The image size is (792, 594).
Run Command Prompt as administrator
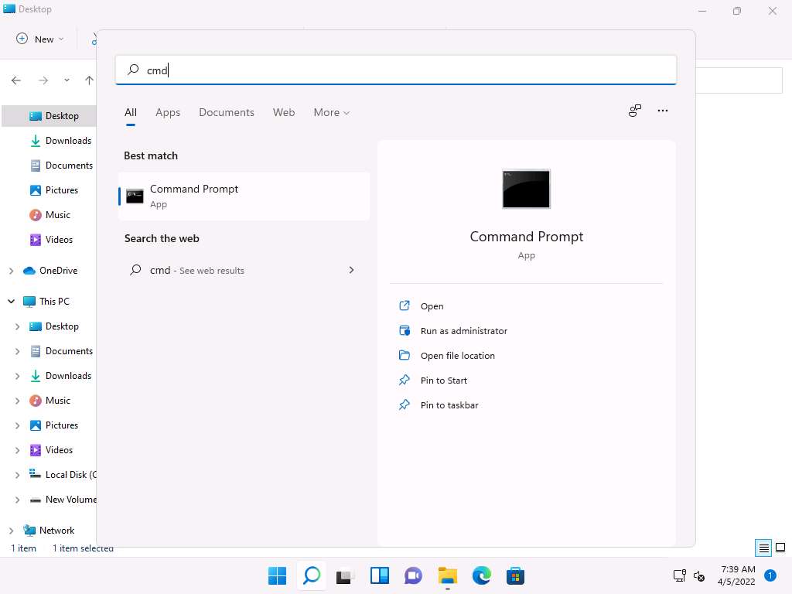coord(463,331)
